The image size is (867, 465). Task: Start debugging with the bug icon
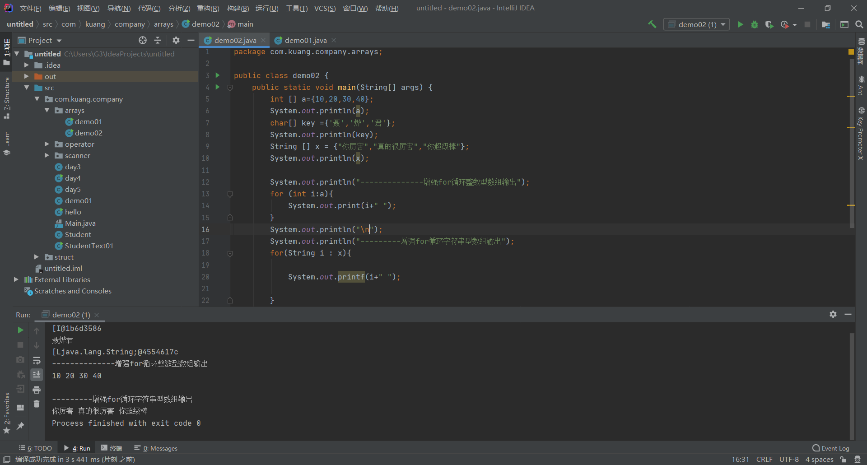coord(755,24)
